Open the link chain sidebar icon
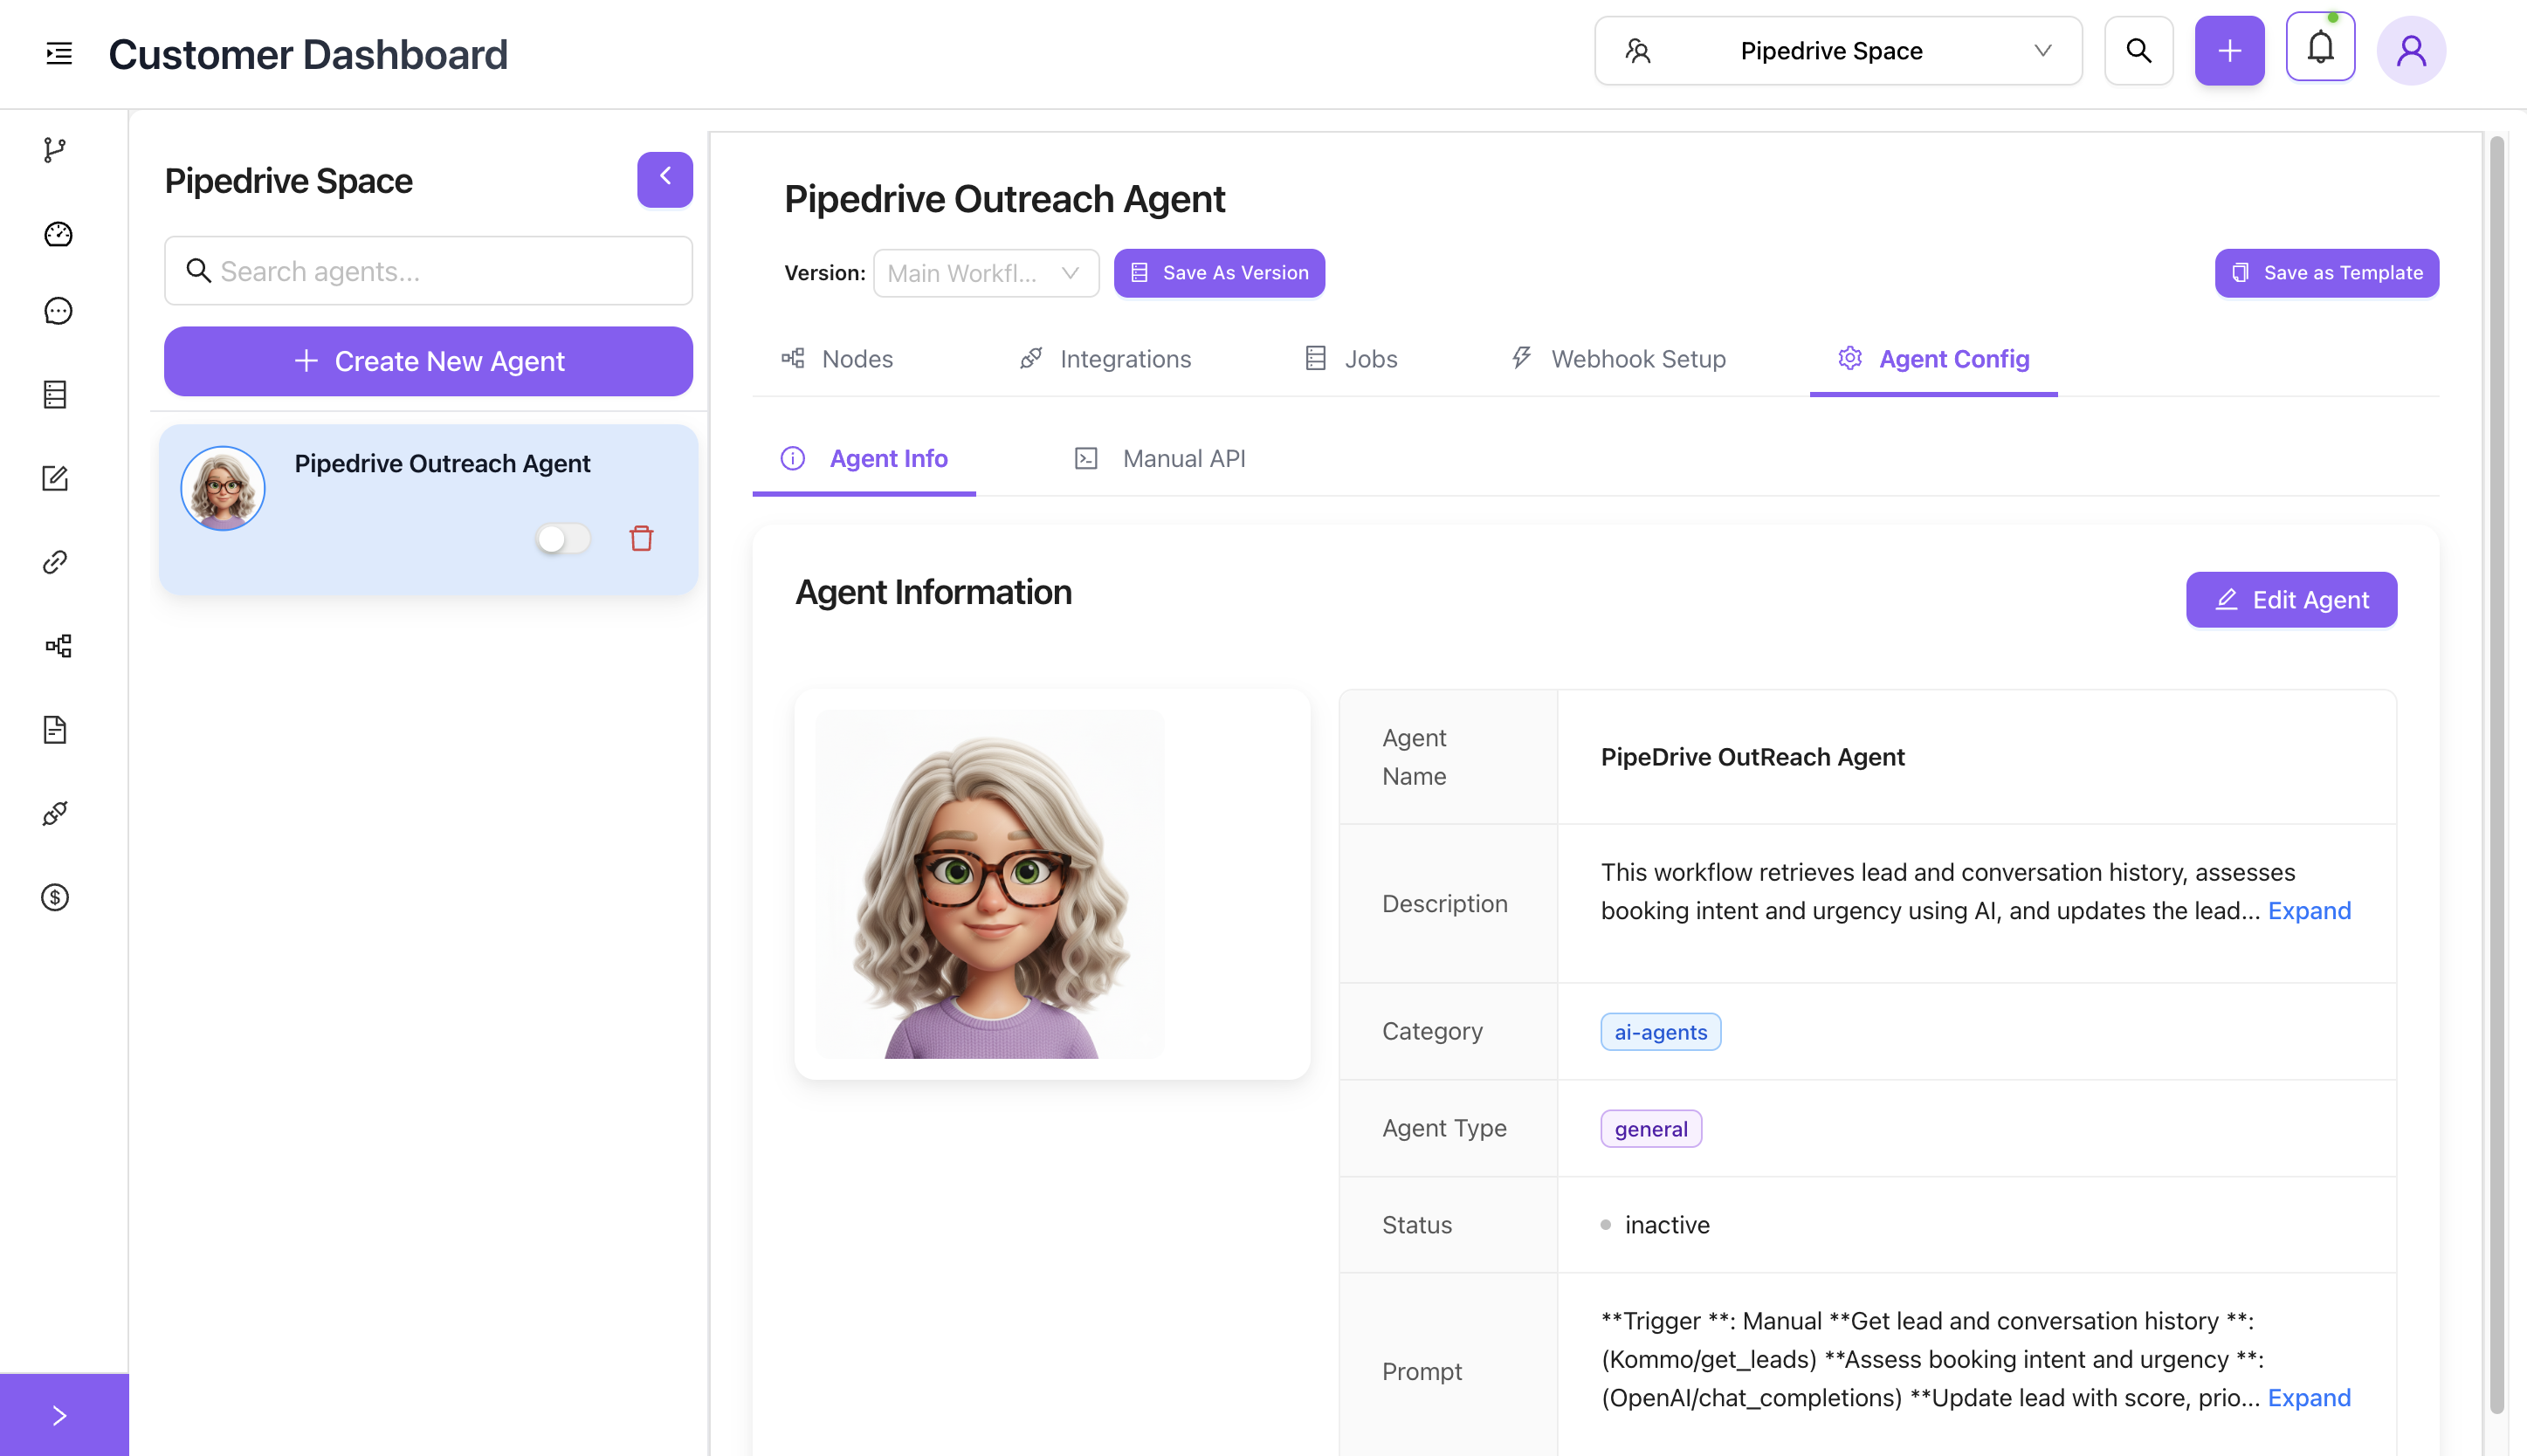Image resolution: width=2527 pixels, height=1456 pixels. [x=55, y=562]
